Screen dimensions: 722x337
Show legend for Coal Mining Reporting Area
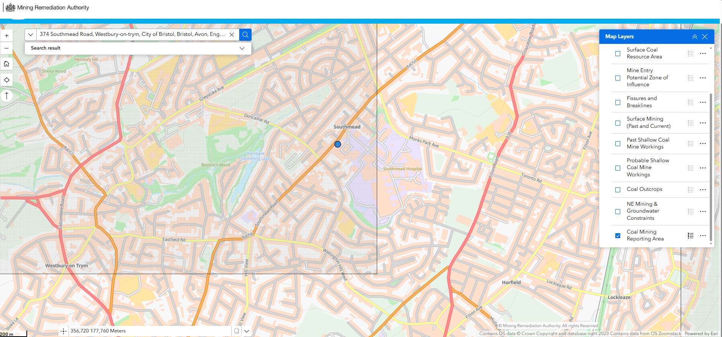pos(690,235)
